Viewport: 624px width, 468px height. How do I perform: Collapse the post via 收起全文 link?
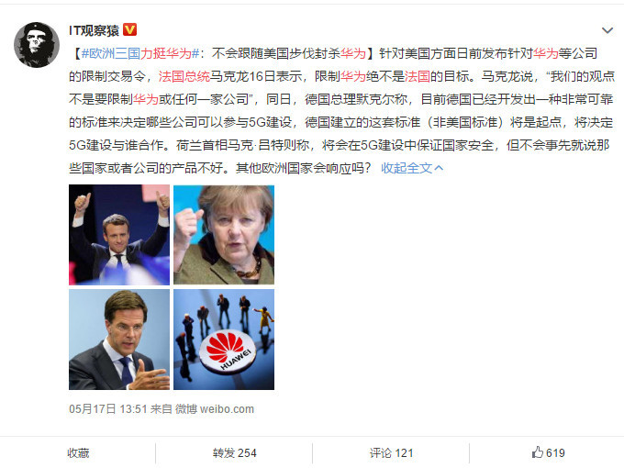[x=407, y=168]
